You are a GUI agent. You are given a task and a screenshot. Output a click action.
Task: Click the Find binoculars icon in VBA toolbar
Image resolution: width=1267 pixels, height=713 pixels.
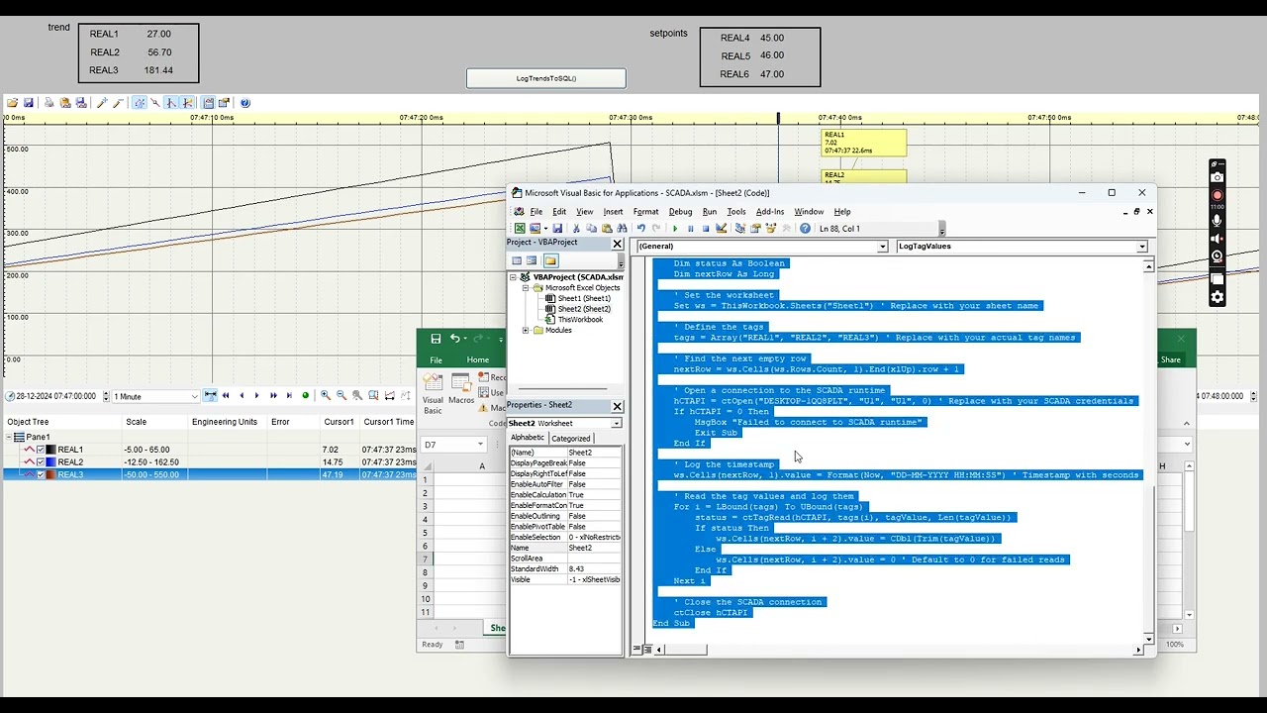[x=622, y=229]
